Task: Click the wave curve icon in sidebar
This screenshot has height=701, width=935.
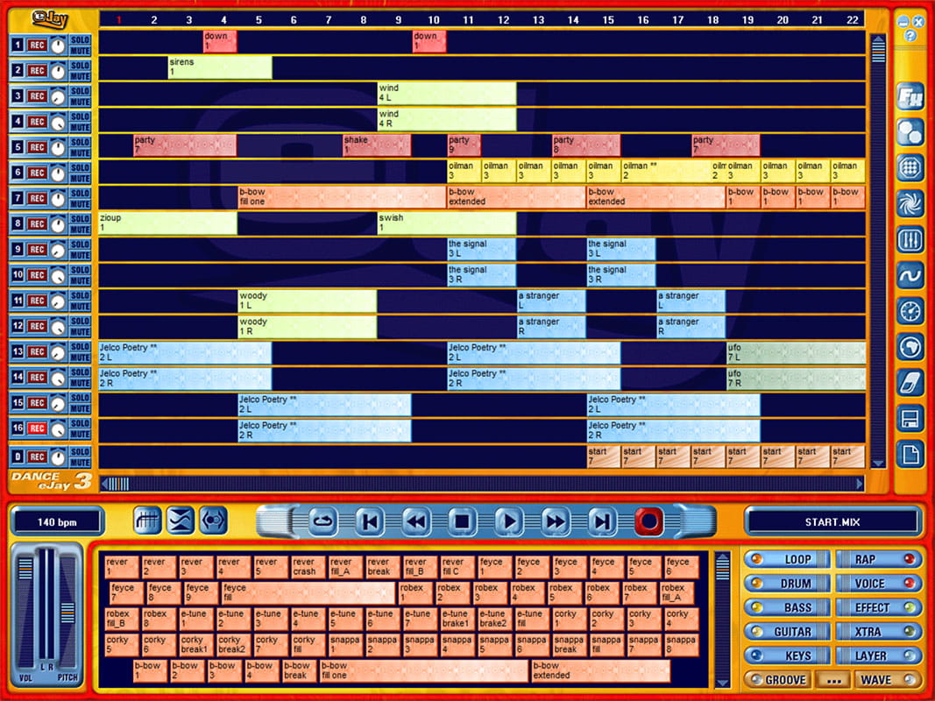Action: [910, 276]
